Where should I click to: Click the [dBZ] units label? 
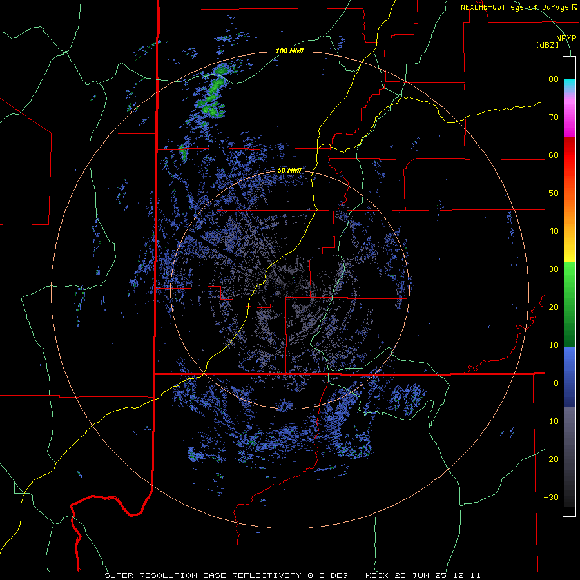547,44
